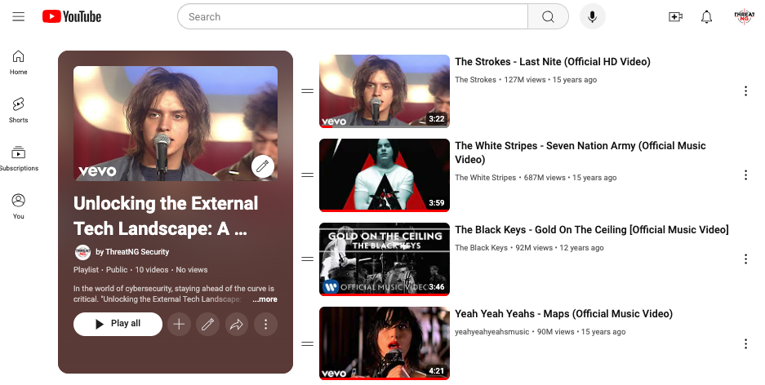Screen dimensions: 765x385
Task: Add videos with the plus button
Action: [179, 324]
